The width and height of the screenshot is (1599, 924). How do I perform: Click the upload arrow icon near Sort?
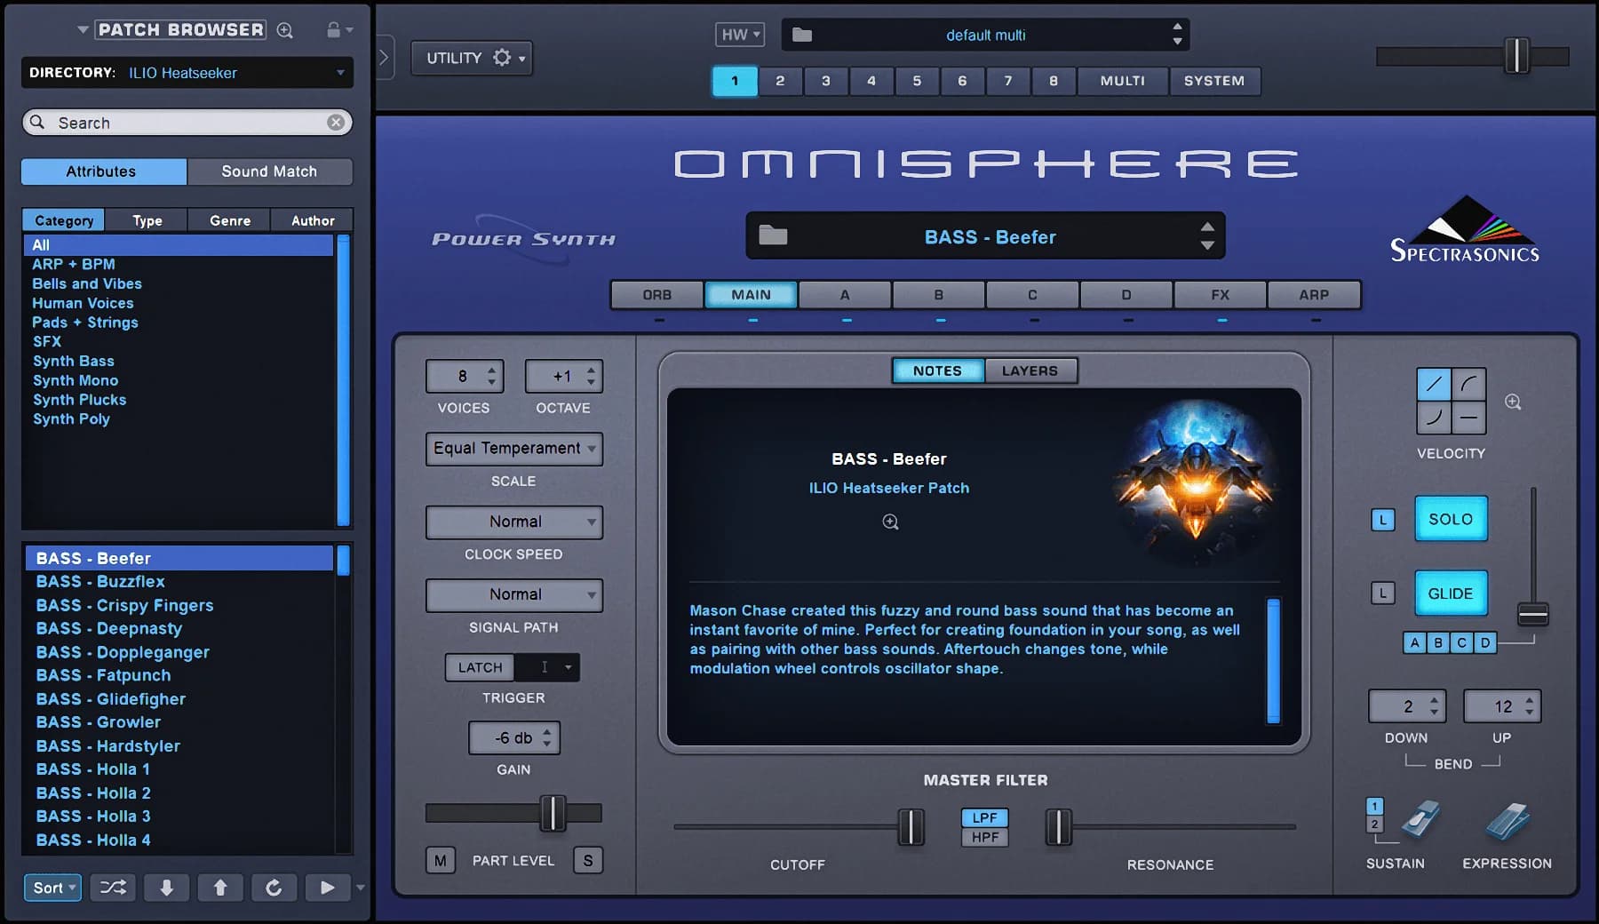(220, 887)
